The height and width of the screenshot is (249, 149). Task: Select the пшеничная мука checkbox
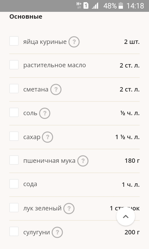pos(14,160)
